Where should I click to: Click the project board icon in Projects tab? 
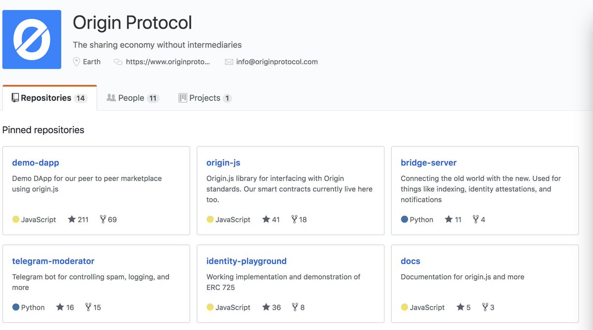coord(183,98)
